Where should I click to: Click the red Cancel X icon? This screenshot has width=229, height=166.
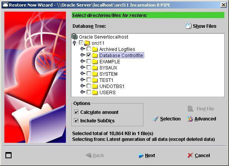coord(190,155)
